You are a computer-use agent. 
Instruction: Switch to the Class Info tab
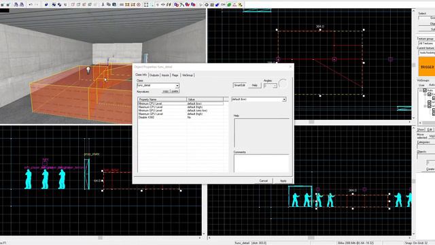pos(141,75)
